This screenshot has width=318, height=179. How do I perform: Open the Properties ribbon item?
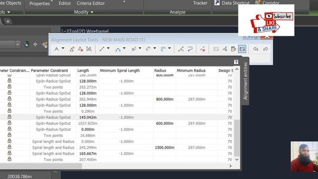pos(40,3)
